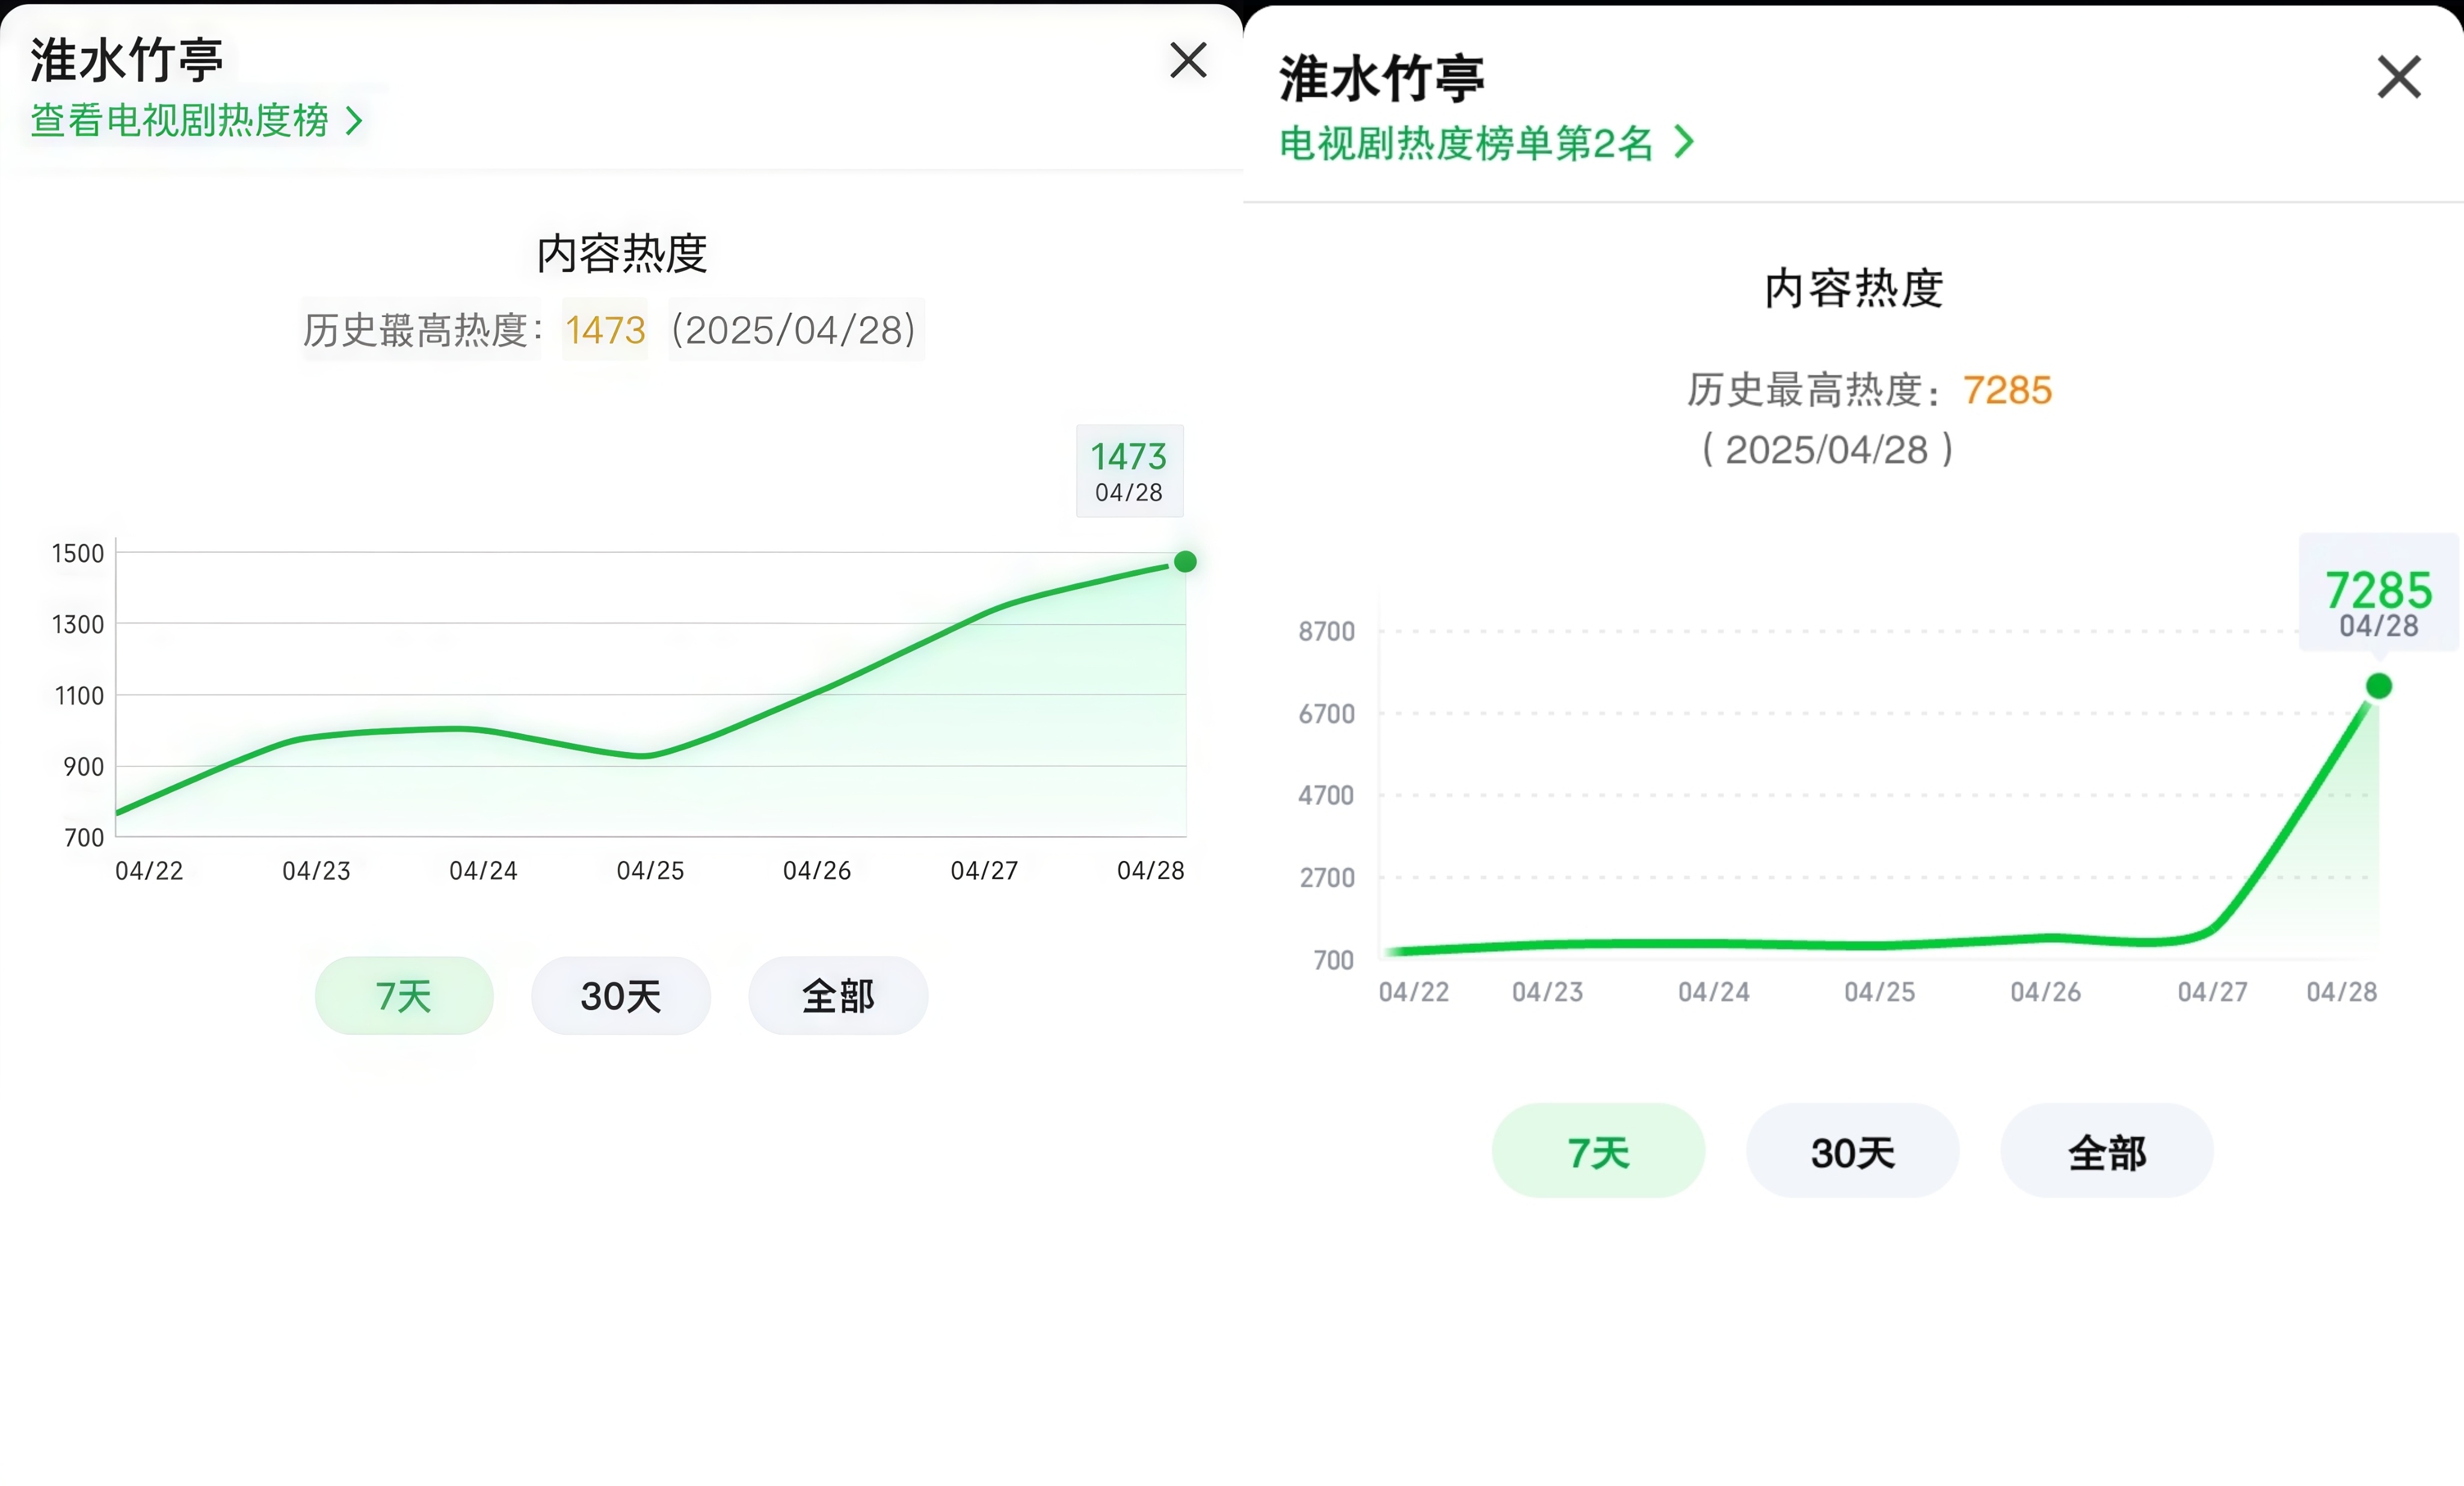The height and width of the screenshot is (1486, 2464).
Task: Close the left 淮水竹亭 heat panel
Action: (x=1188, y=60)
